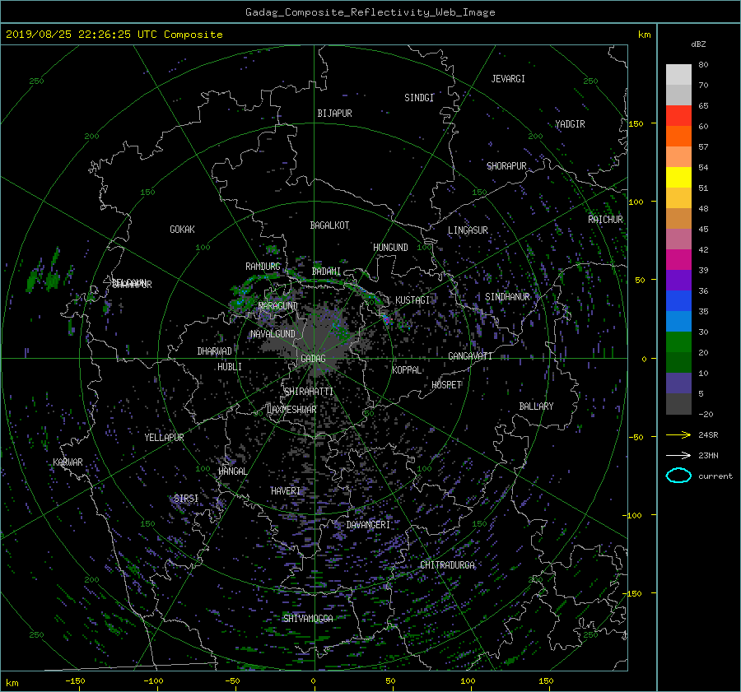This screenshot has width=741, height=692.
Task: Click the NAVALGUND city label
Action: coord(273,334)
